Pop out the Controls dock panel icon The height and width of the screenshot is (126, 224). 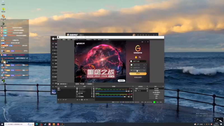click(x=163, y=87)
